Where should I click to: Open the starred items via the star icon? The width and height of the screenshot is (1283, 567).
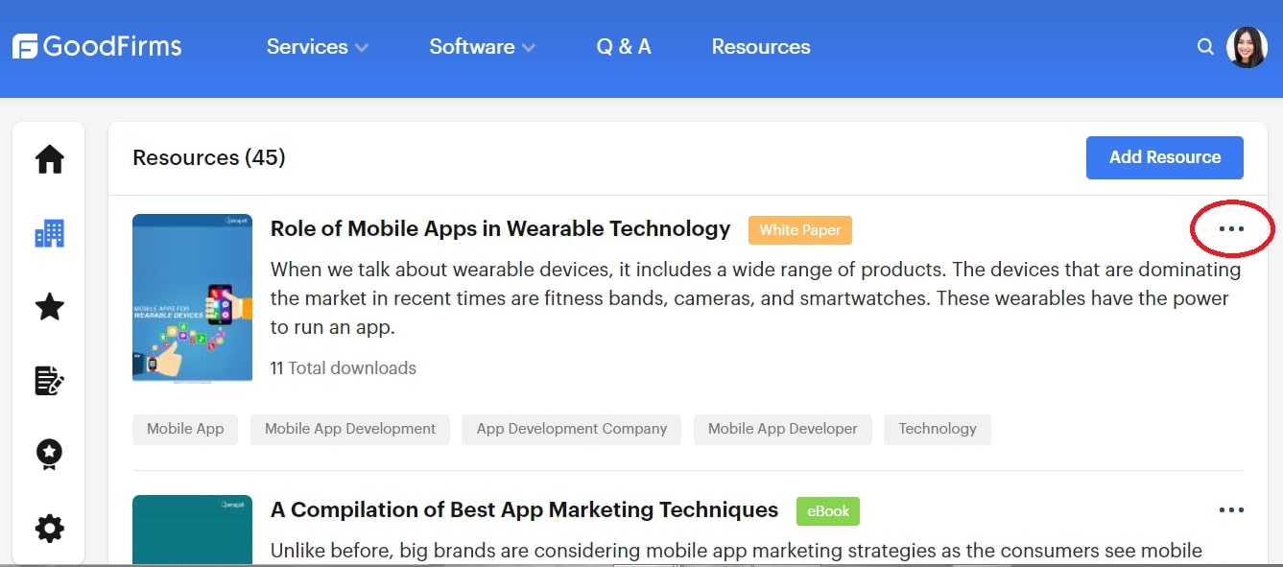(49, 306)
